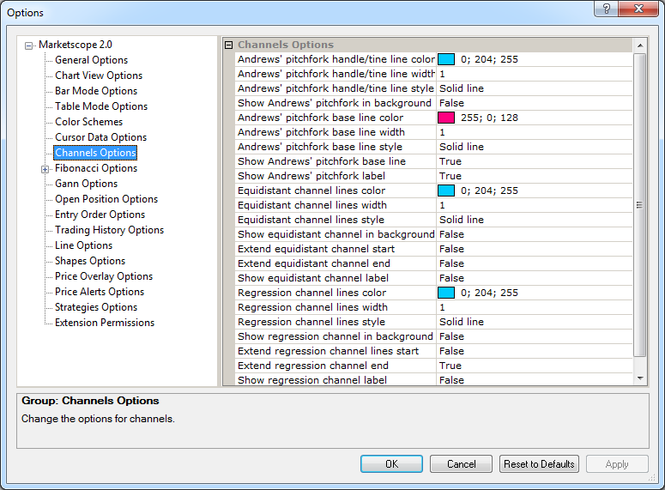Select Price Overlay Options
Screen dimensions: 665x490
tap(104, 276)
